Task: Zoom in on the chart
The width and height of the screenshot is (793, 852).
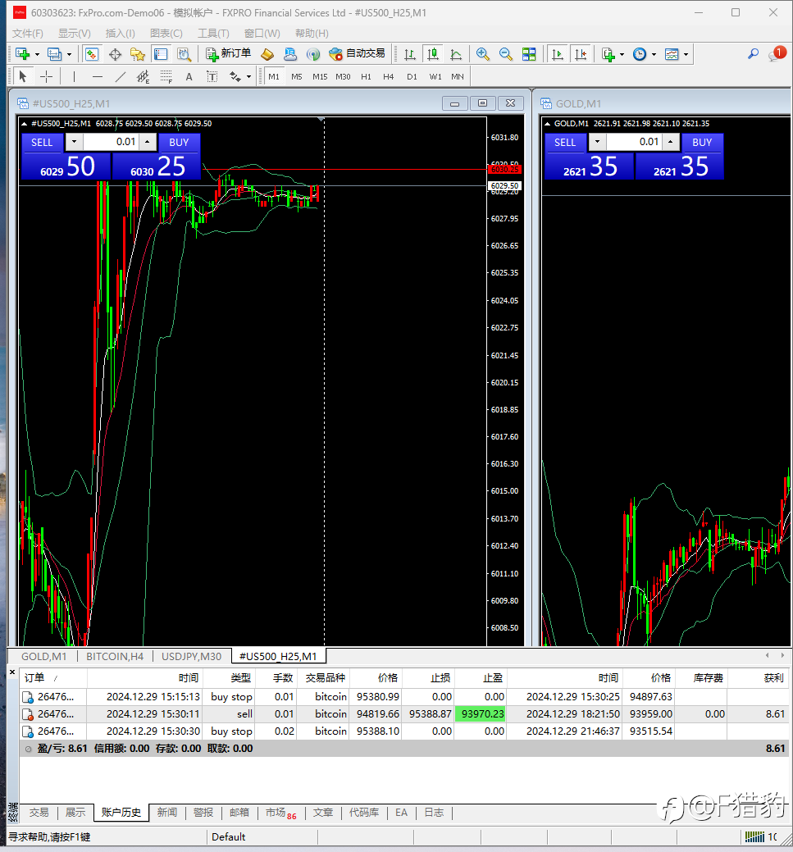Action: pyautogui.click(x=482, y=54)
